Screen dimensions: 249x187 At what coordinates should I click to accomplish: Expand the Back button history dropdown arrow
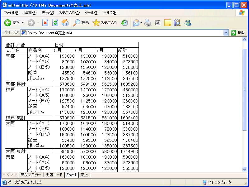23,23
